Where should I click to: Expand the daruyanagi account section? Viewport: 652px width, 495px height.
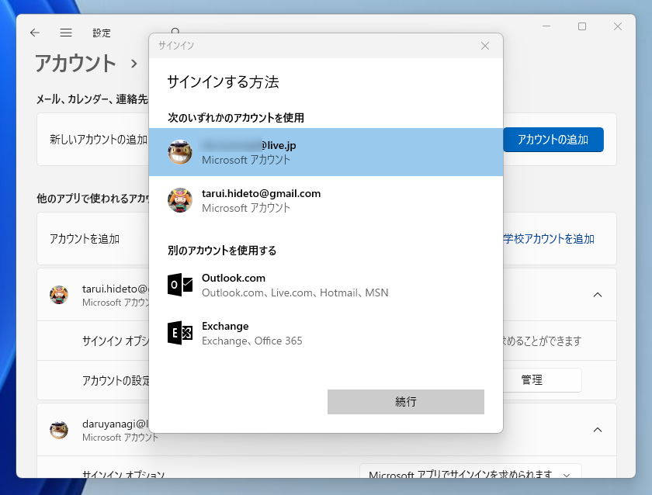(598, 429)
